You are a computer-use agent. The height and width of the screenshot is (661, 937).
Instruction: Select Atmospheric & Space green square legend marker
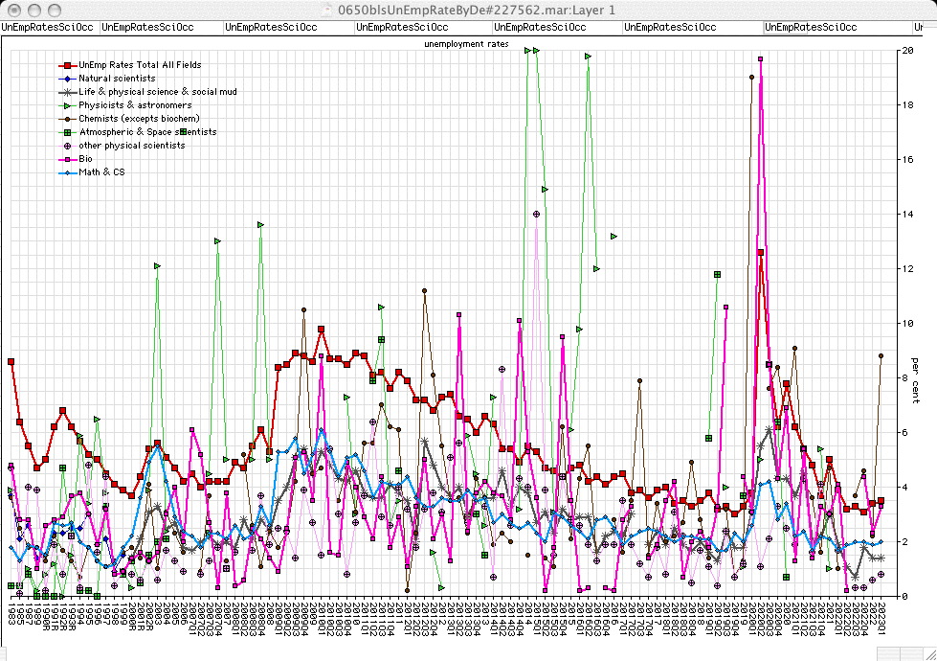(67, 132)
